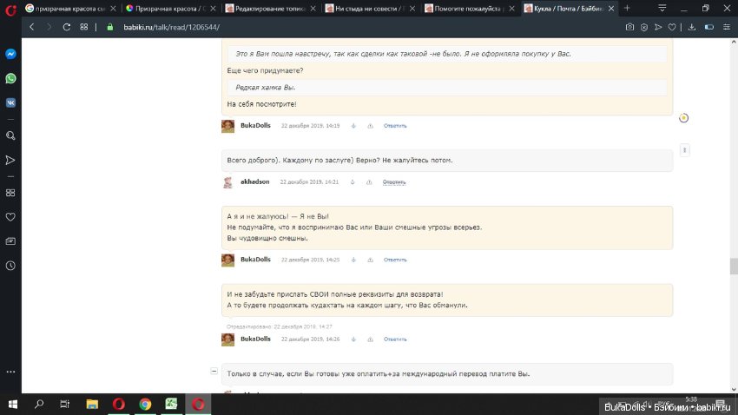This screenshot has height=415, width=738.
Task: Open BukaDolls profile from 14:15 comment
Action: tap(255, 126)
